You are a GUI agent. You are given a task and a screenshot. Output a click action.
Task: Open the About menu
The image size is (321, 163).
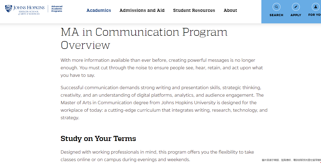point(230,10)
